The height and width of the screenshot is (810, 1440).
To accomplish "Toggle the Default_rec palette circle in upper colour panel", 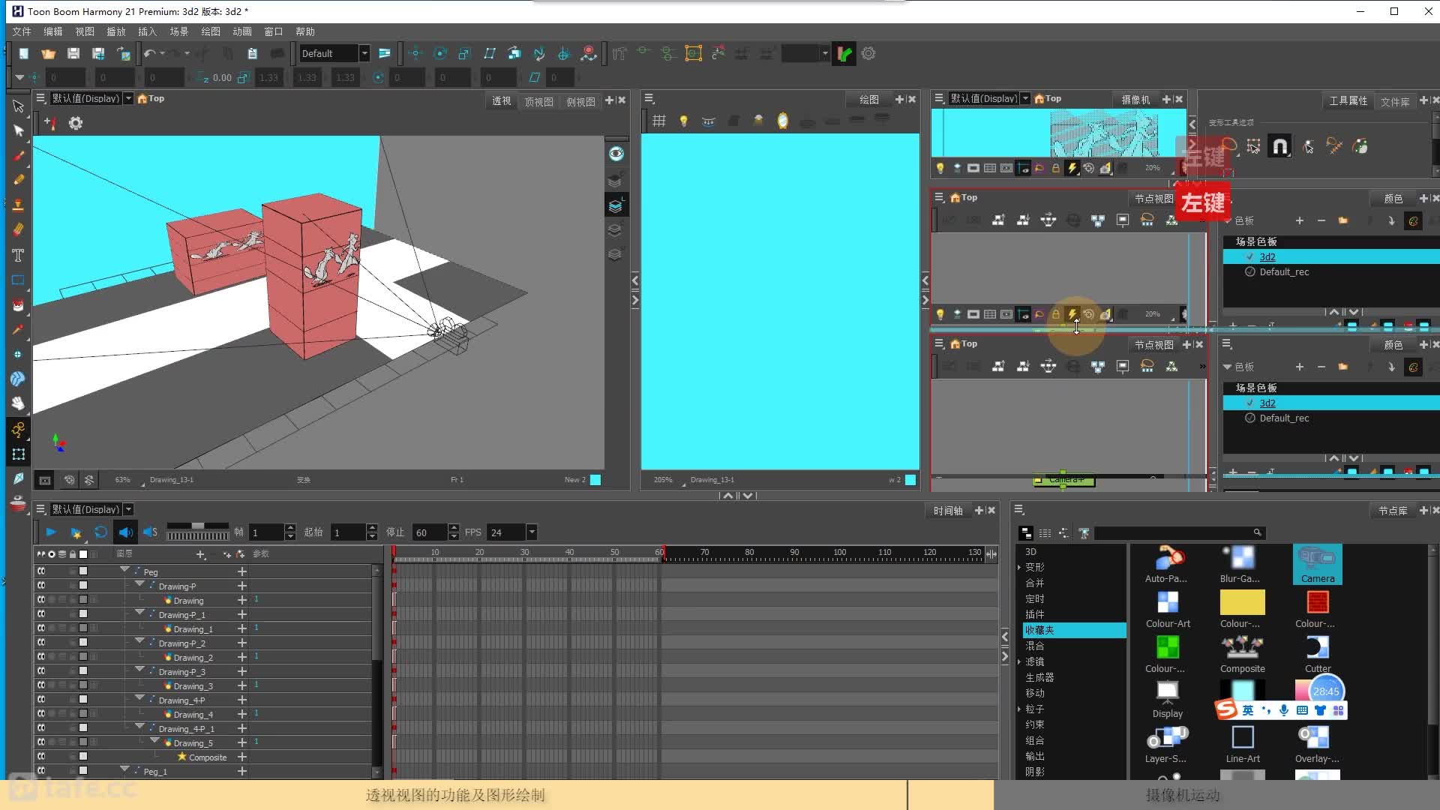I will tap(1249, 271).
